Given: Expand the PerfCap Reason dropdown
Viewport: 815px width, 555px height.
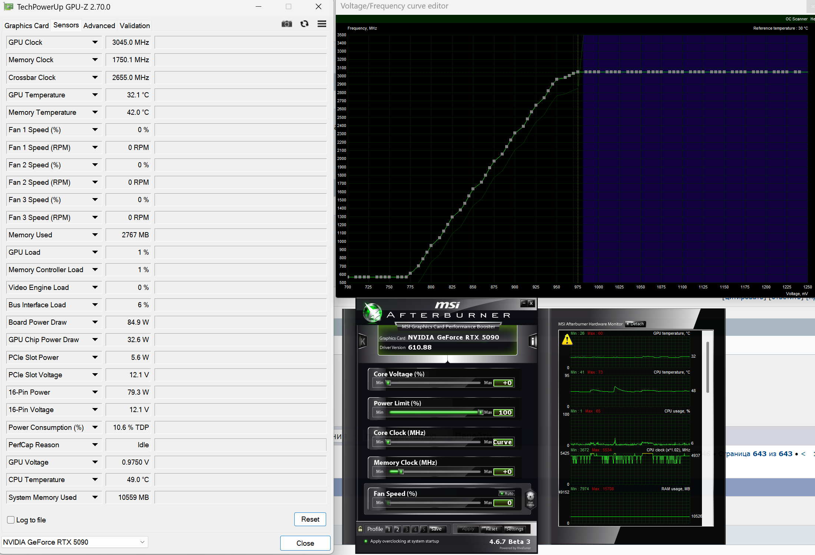Looking at the screenshot, I should (95, 445).
